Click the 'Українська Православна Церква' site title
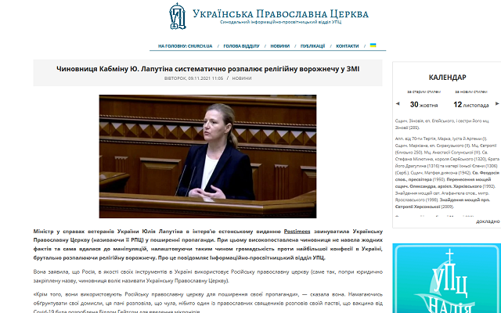Image resolution: width=501 pixels, height=313 pixels. [x=280, y=14]
